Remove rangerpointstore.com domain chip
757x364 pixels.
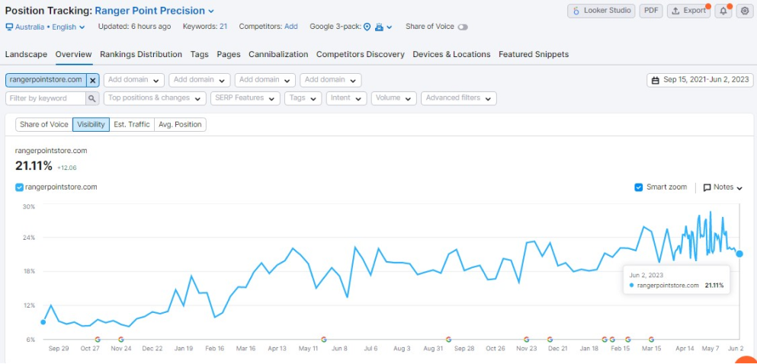pyautogui.click(x=93, y=80)
